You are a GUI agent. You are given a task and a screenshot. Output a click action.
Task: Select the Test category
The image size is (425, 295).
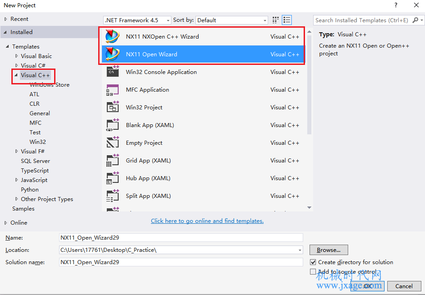pos(35,133)
